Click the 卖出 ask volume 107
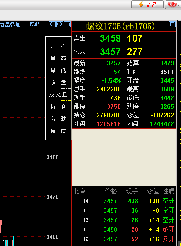Screen dimensions: 181x246 [x=135, y=38]
